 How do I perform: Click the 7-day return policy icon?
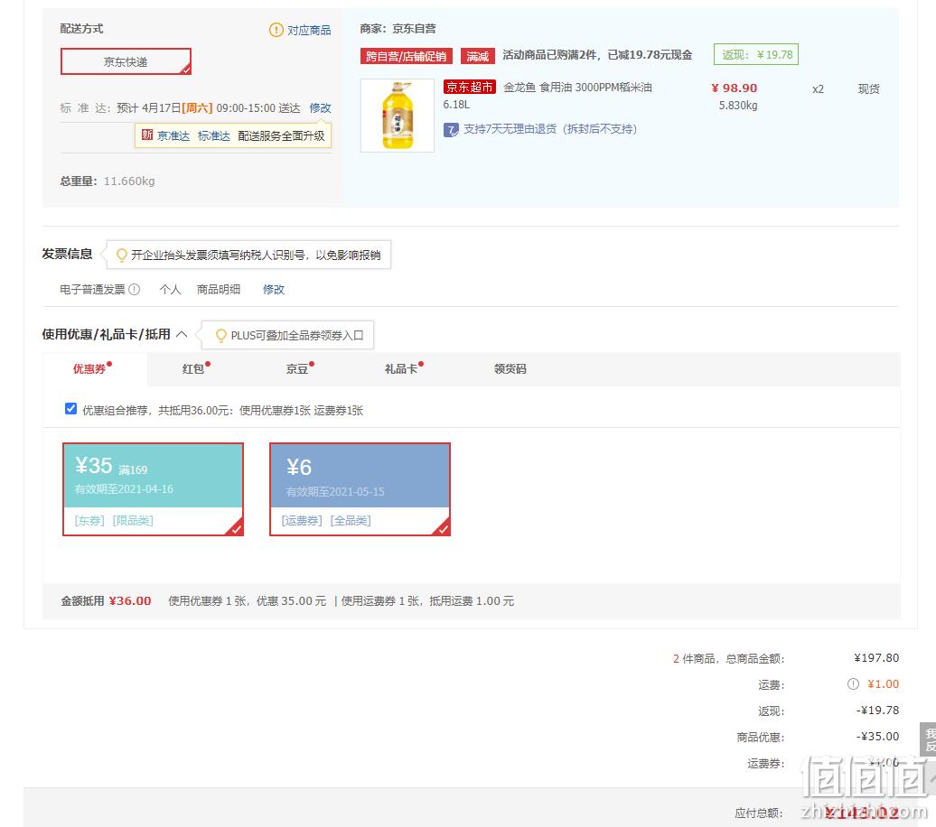[451, 129]
